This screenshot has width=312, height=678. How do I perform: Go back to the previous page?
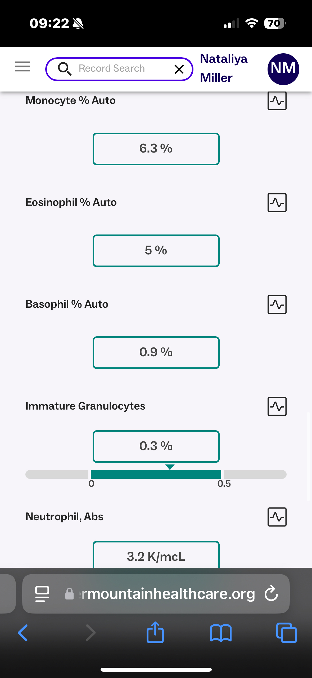pyautogui.click(x=23, y=633)
